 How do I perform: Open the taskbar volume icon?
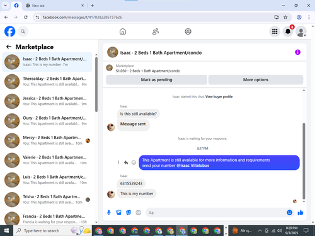point(280,231)
